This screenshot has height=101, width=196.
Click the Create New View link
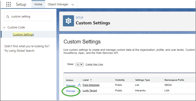point(94,64)
